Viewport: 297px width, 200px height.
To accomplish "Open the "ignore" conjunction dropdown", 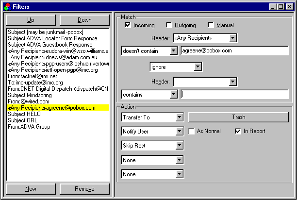I will pyautogui.click(x=198, y=67).
